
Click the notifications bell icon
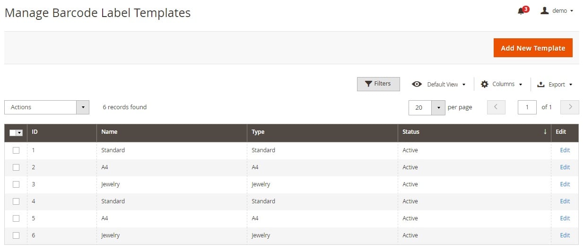coord(521,11)
